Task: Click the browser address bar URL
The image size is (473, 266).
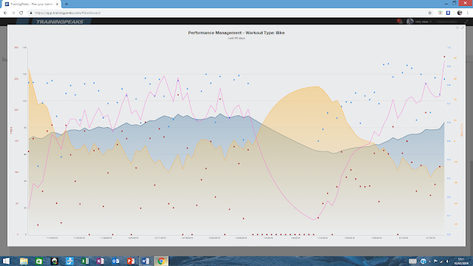Action: pyautogui.click(x=67, y=13)
